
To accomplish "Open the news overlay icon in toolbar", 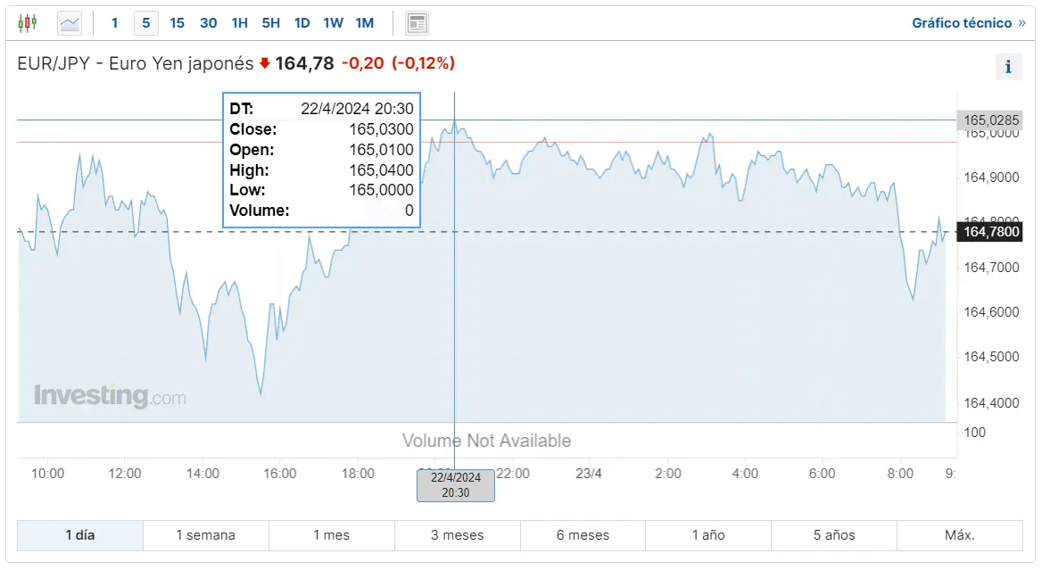I will point(417,23).
